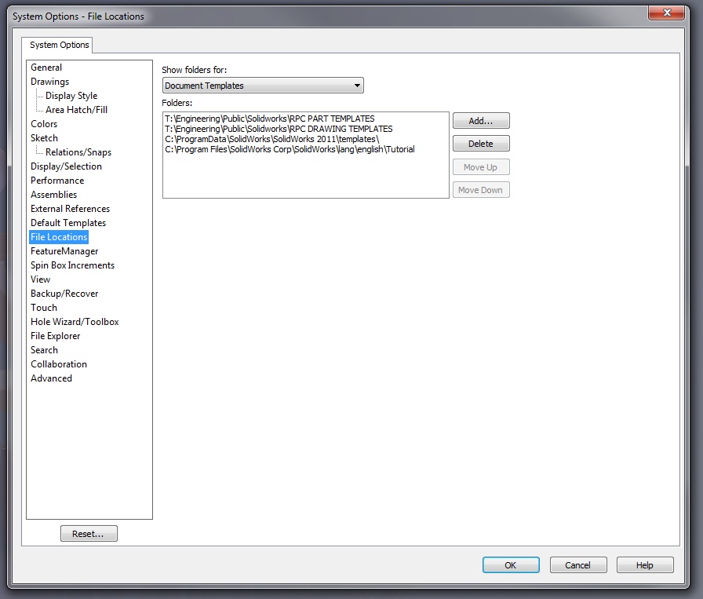Open Spin Box Increments options
This screenshot has height=599, width=703.
tap(72, 265)
